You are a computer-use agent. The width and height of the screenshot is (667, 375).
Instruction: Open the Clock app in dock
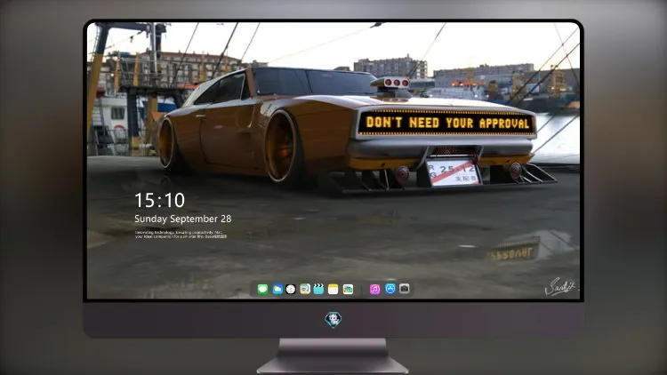click(x=291, y=289)
